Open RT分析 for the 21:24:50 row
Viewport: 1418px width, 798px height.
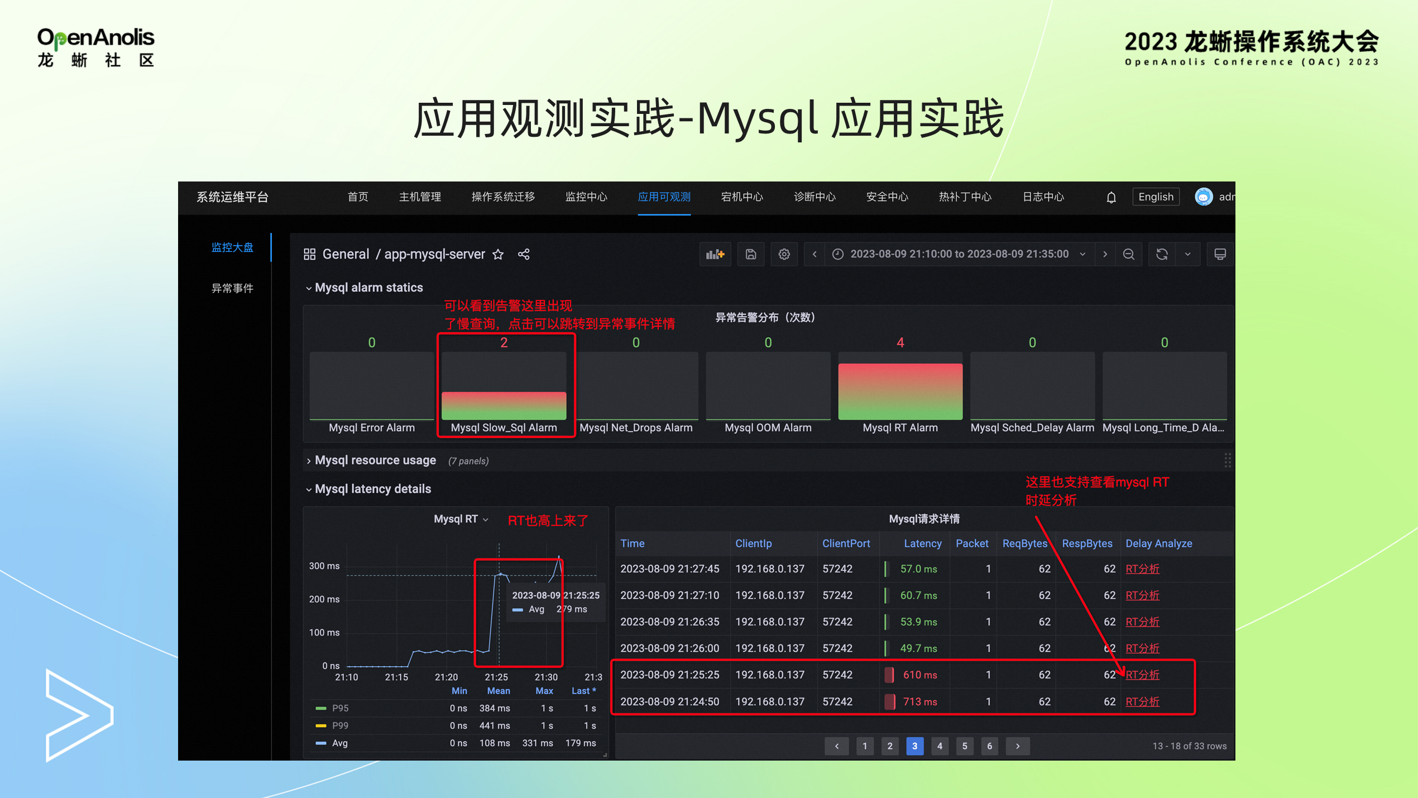(1142, 701)
